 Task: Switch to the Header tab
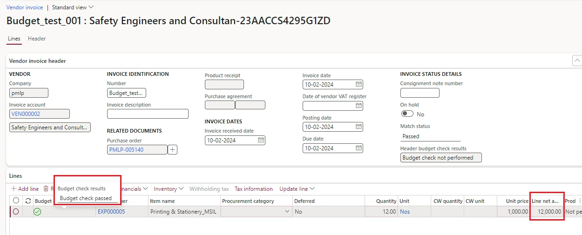click(x=37, y=39)
